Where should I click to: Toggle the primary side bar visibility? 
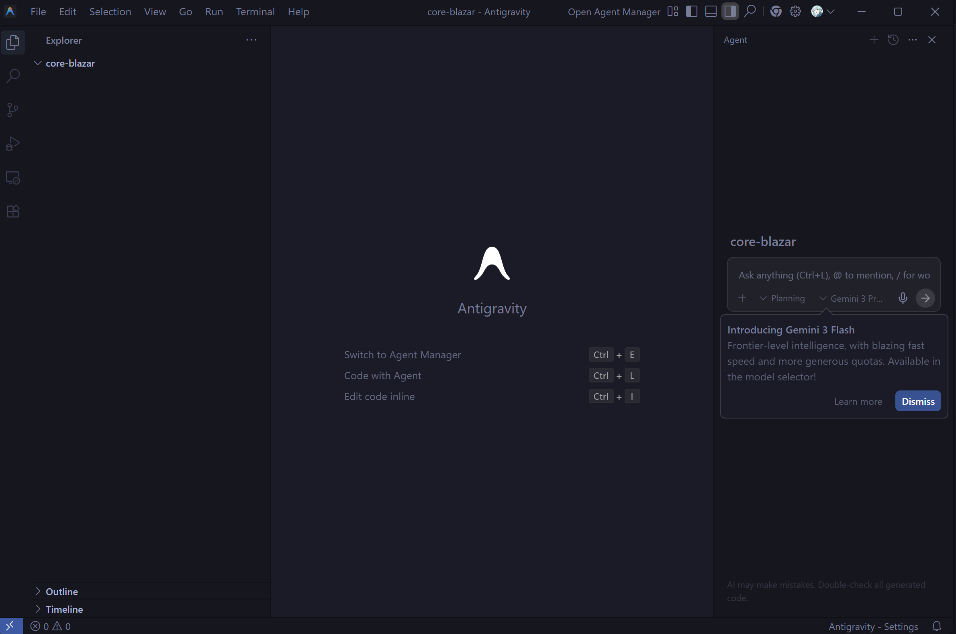tap(692, 12)
